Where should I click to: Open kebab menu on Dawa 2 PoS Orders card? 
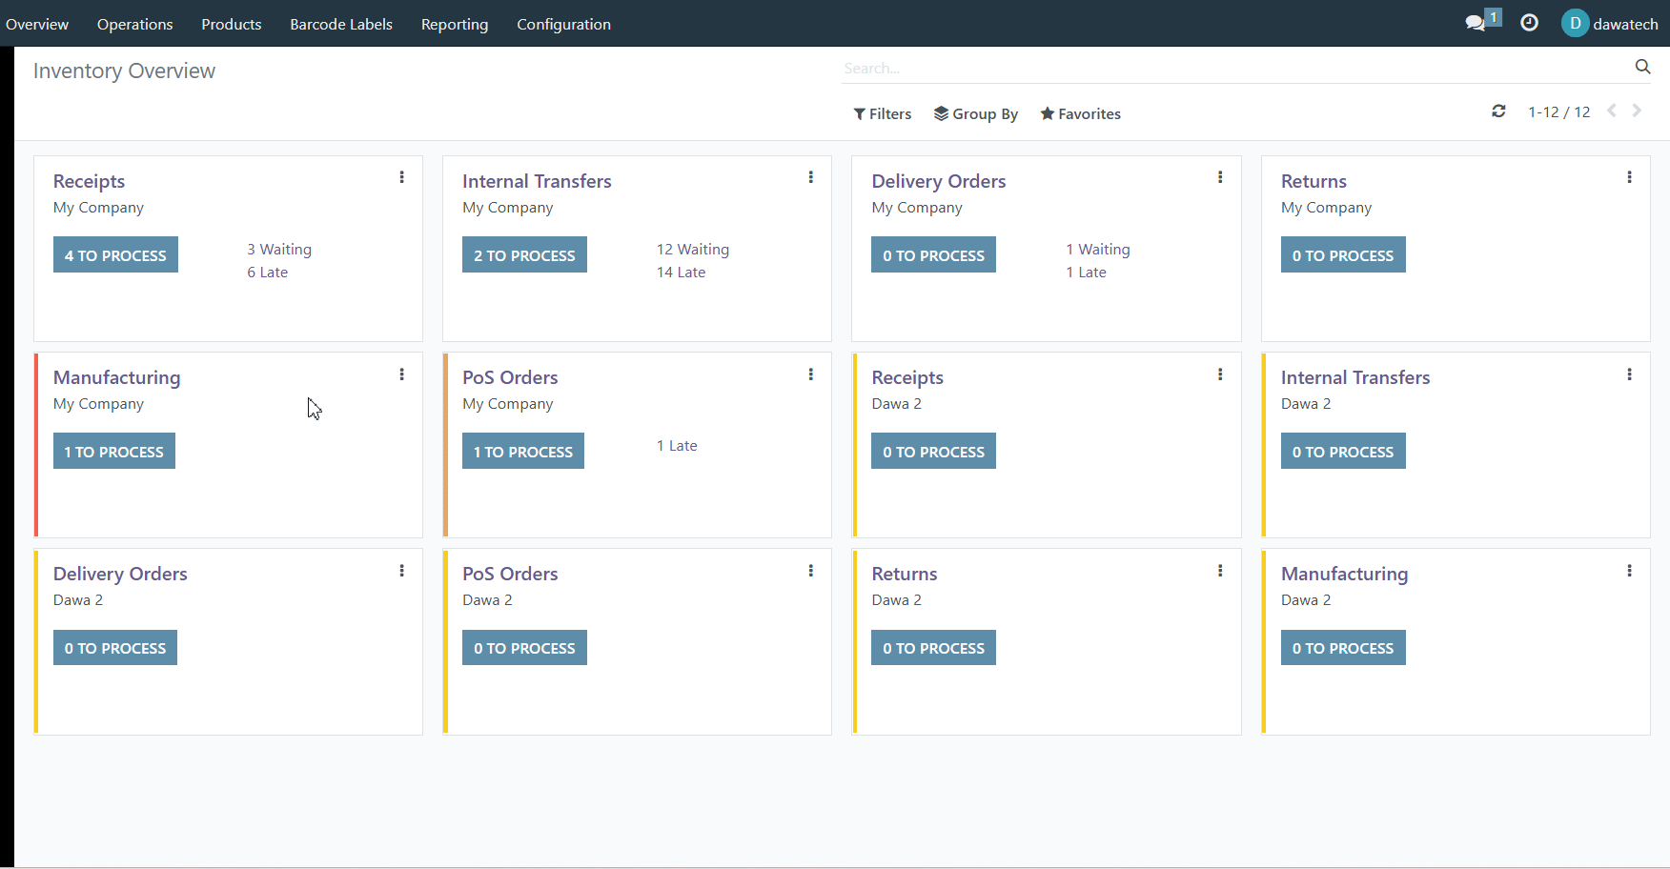coord(811,571)
